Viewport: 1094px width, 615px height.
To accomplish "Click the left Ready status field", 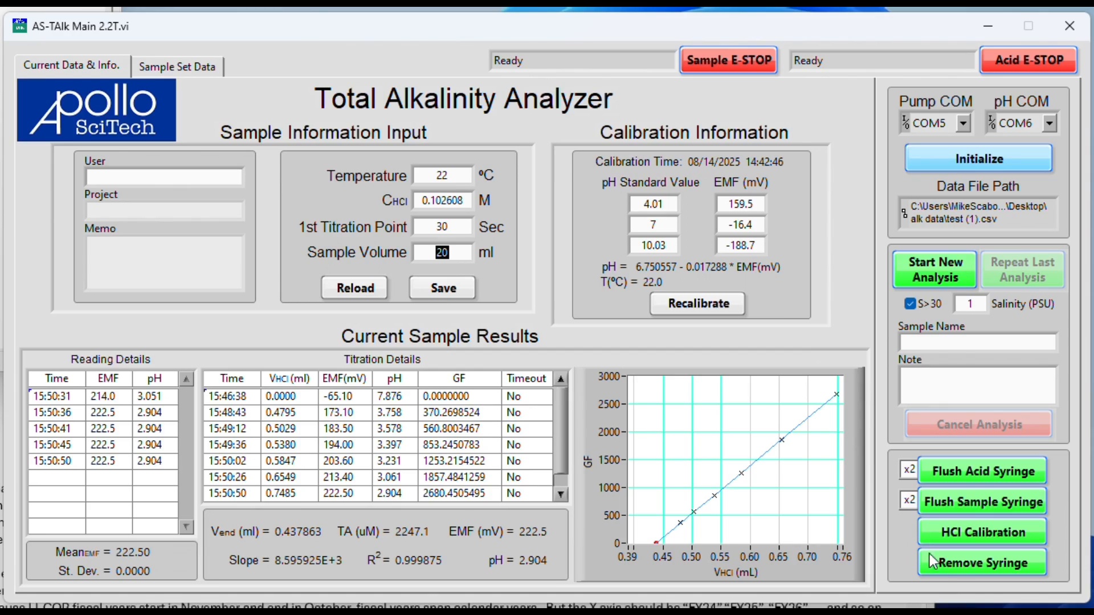I will [582, 61].
